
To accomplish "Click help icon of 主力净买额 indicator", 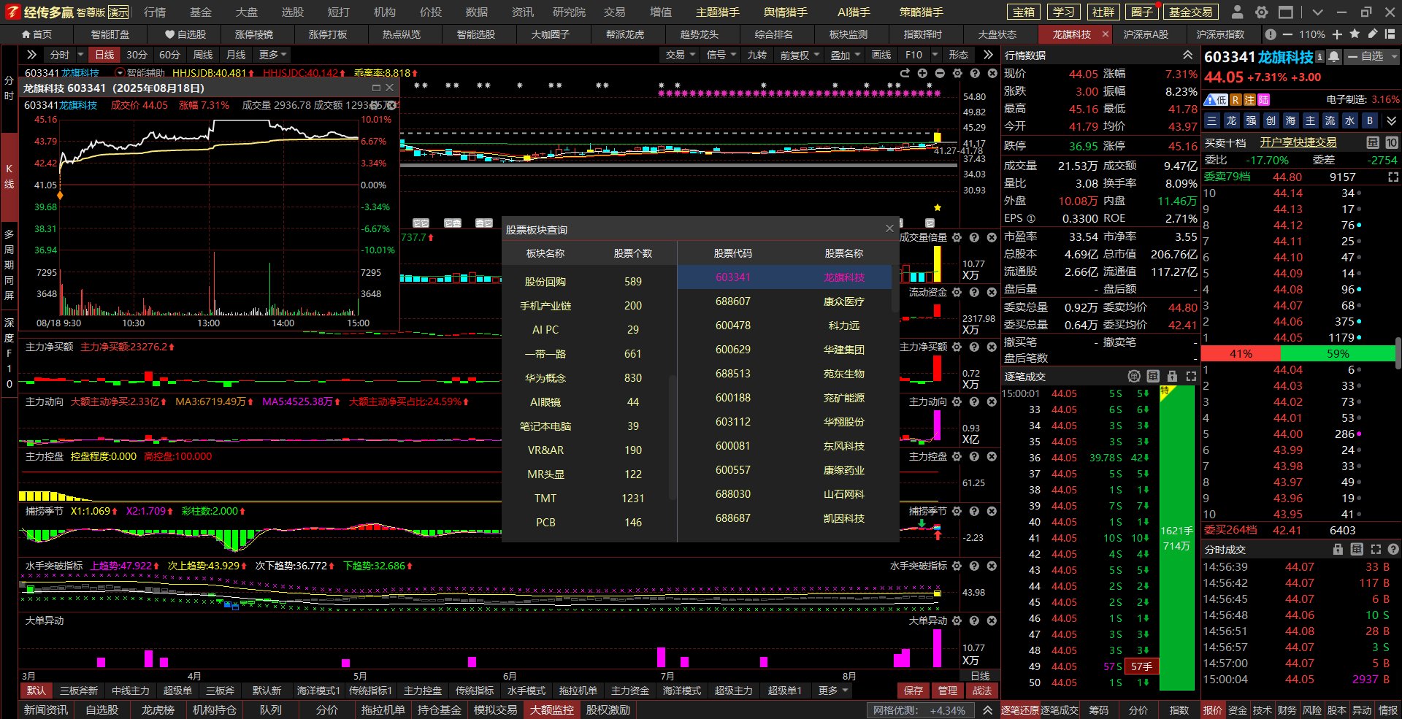I will coord(974,347).
